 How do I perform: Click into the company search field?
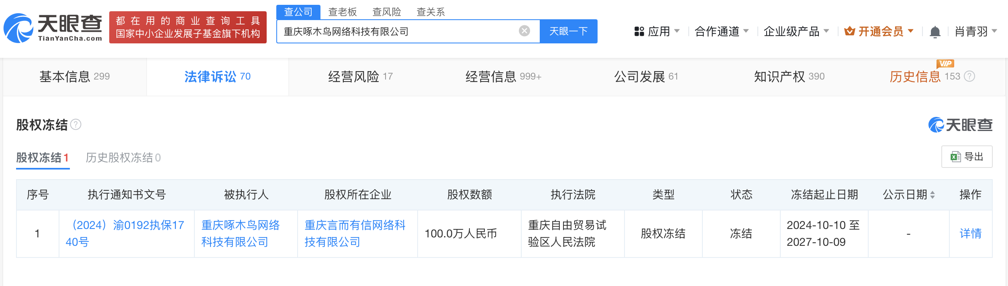[398, 31]
